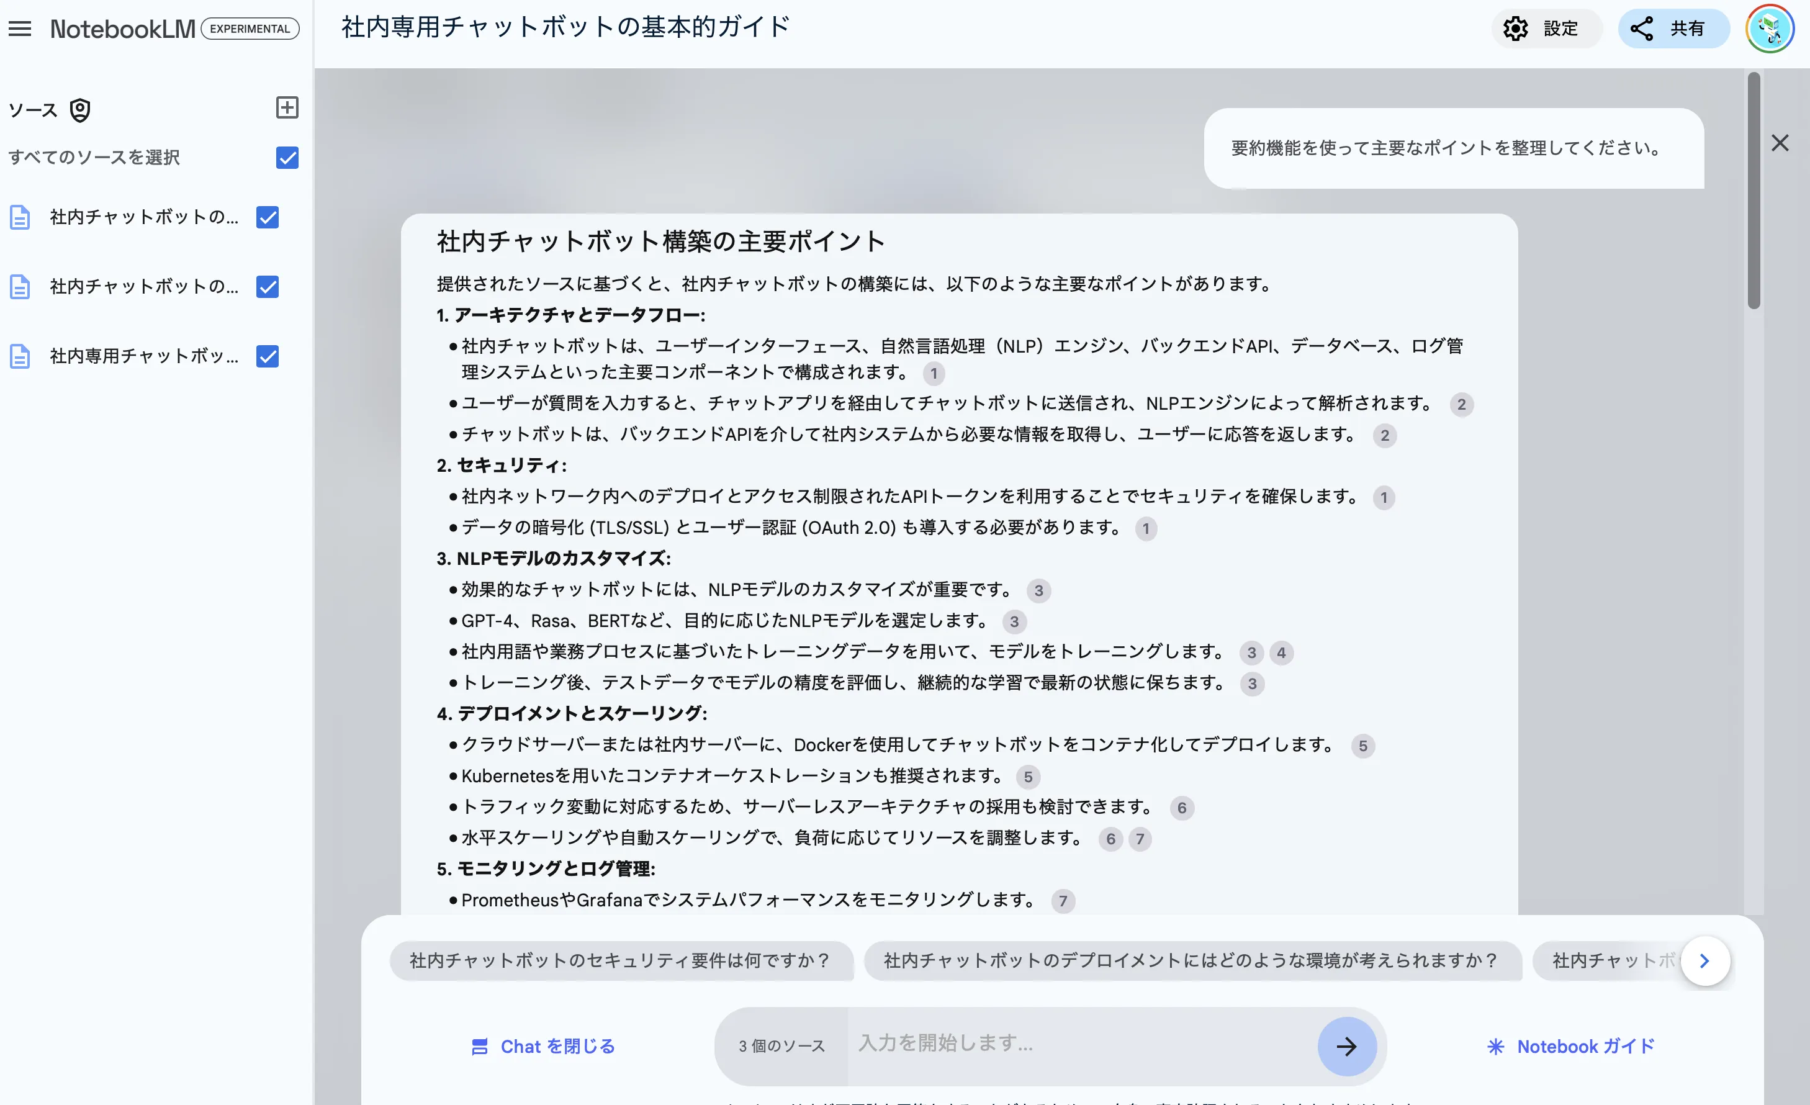Click citation 5 after Docker sentence

pos(1362,746)
